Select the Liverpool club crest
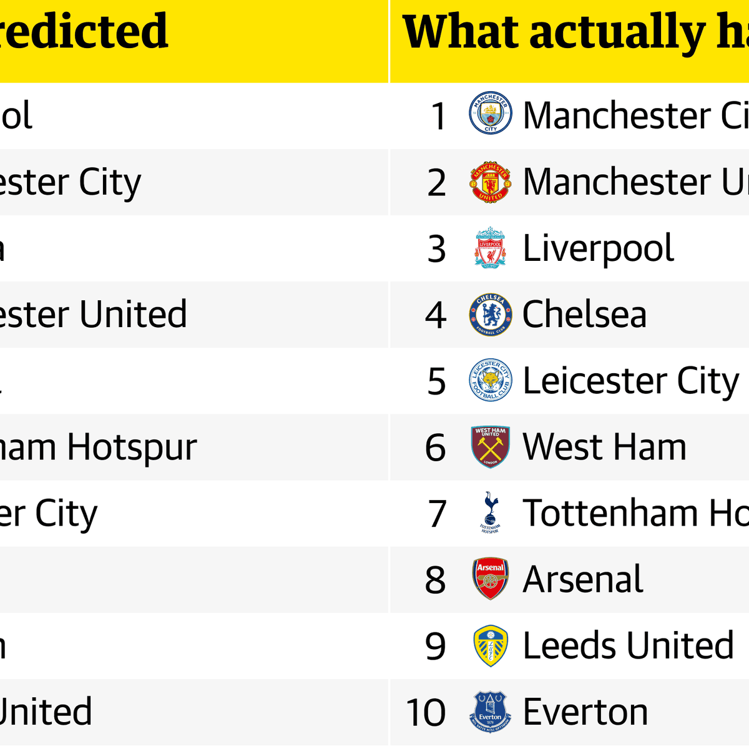The image size is (749, 749). coord(490,248)
